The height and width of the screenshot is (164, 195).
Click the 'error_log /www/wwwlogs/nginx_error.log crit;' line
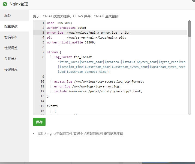[88, 33]
